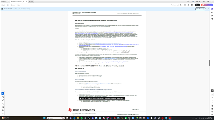Image resolution: width=214 pixels, height=120 pixels.
Task: Click the rotate page icon
Action: [x=212, y=106]
